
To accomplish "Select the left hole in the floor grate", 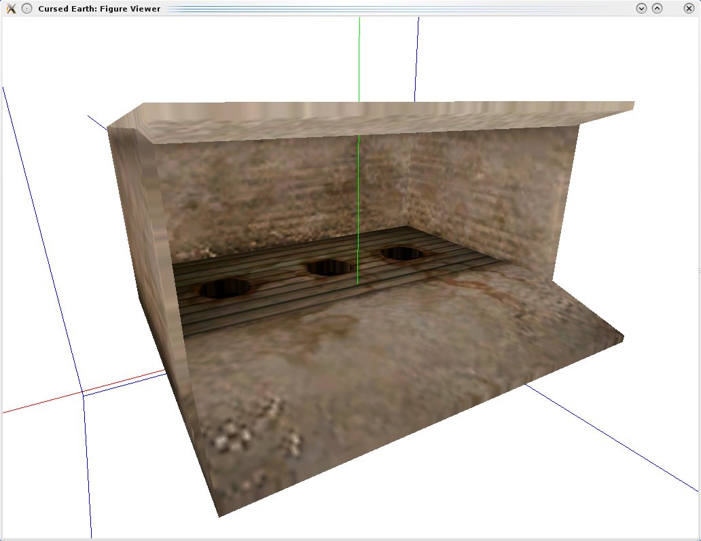I will [224, 288].
